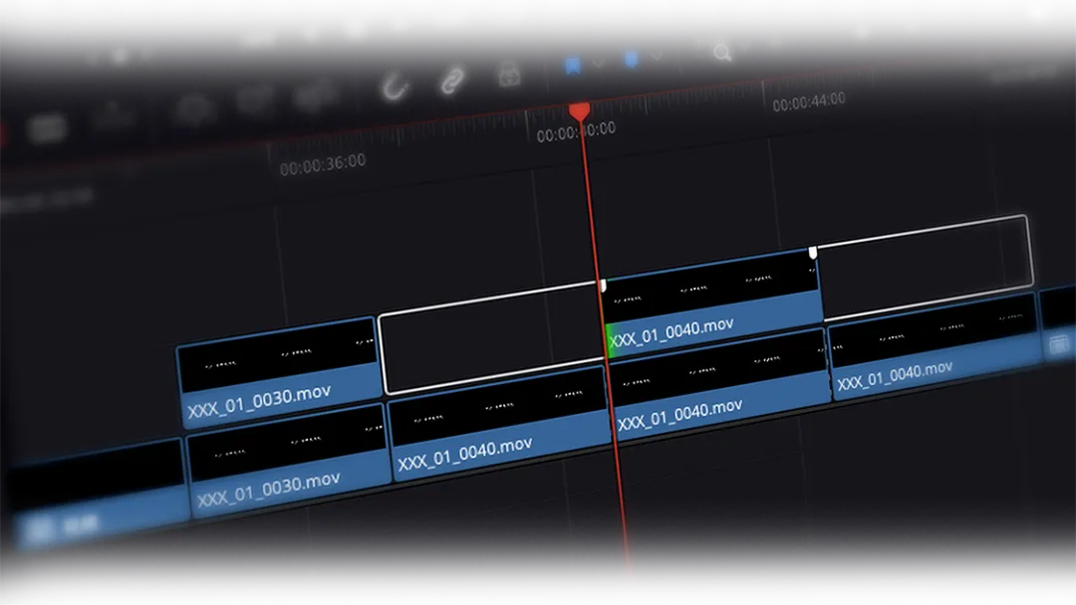Click the 00:00:36:00 timecode on ruler
Image resolution: width=1076 pixels, height=605 pixels.
(323, 164)
